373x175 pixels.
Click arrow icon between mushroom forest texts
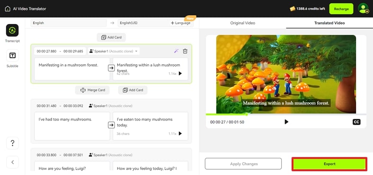tap(111, 68)
